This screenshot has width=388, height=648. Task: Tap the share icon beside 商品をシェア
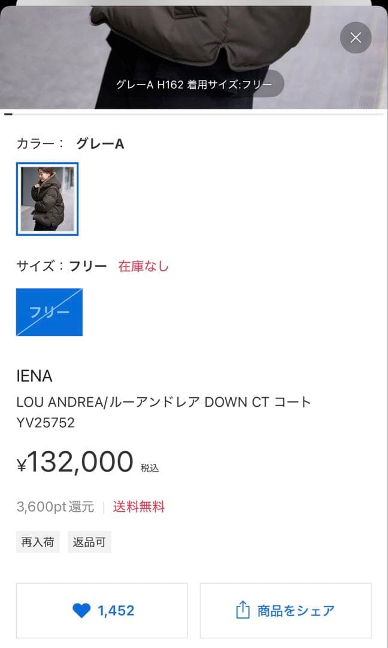tap(242, 610)
